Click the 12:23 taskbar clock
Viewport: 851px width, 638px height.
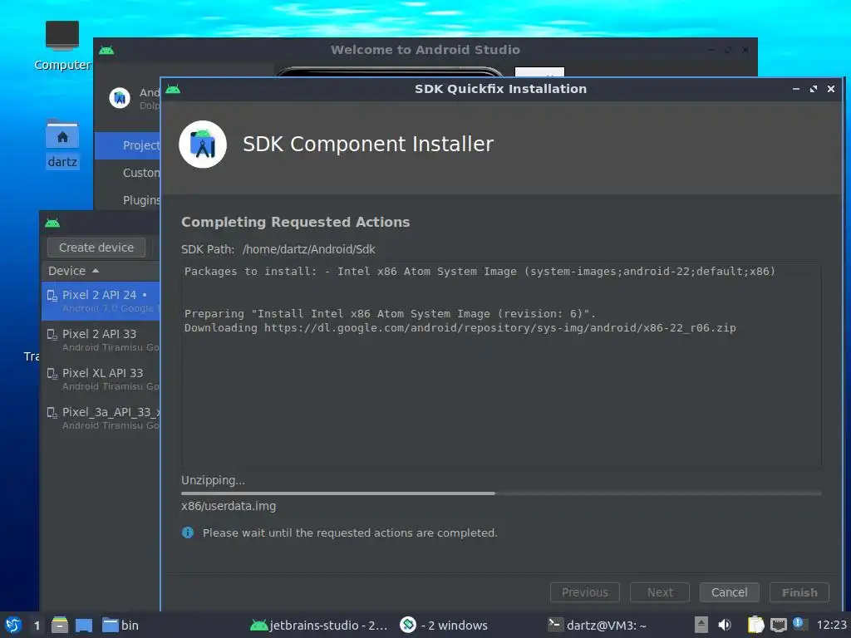point(831,626)
